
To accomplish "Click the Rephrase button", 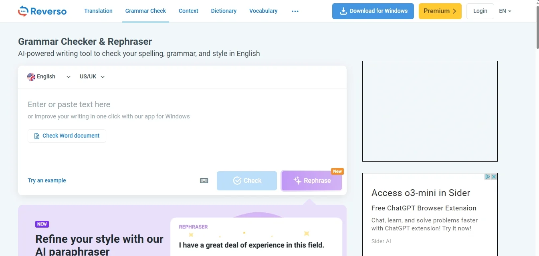I will coord(312,181).
